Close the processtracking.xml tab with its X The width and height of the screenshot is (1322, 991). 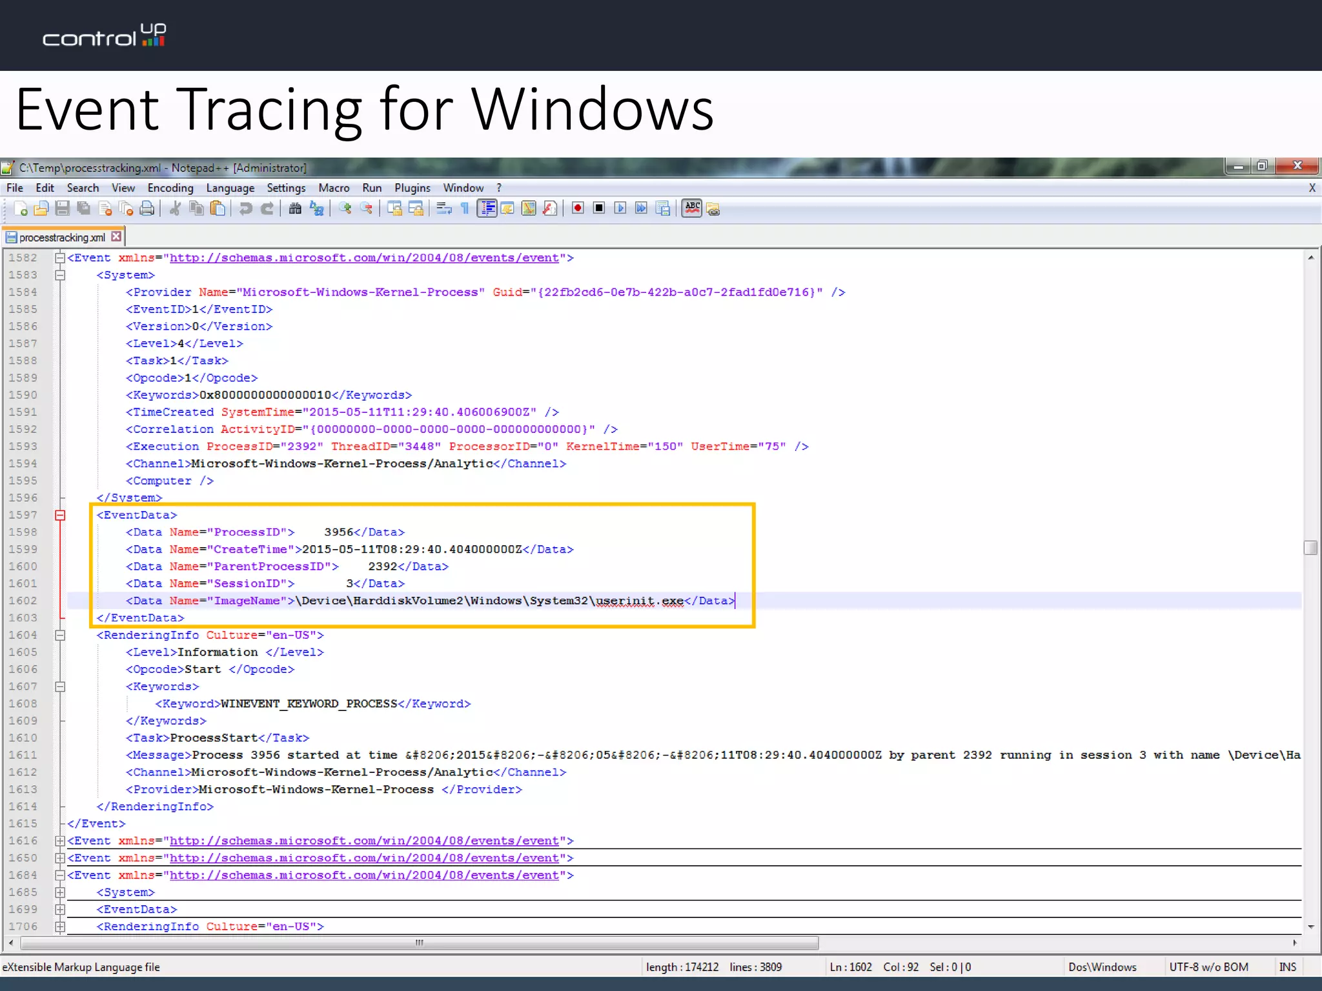(x=116, y=237)
